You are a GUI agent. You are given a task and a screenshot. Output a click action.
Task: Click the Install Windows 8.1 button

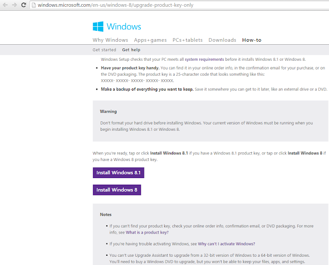point(118,172)
